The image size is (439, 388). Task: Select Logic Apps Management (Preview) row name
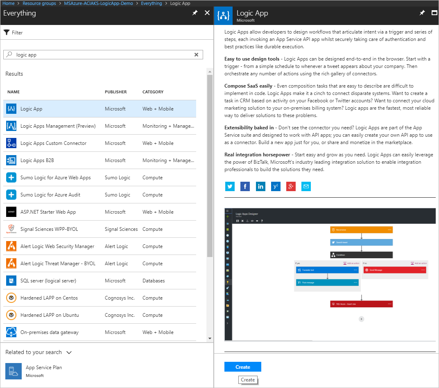point(58,126)
